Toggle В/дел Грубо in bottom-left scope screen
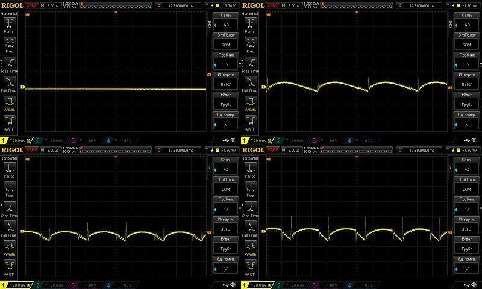Image resolution: width=482 pixels, height=289 pixels. click(x=226, y=246)
